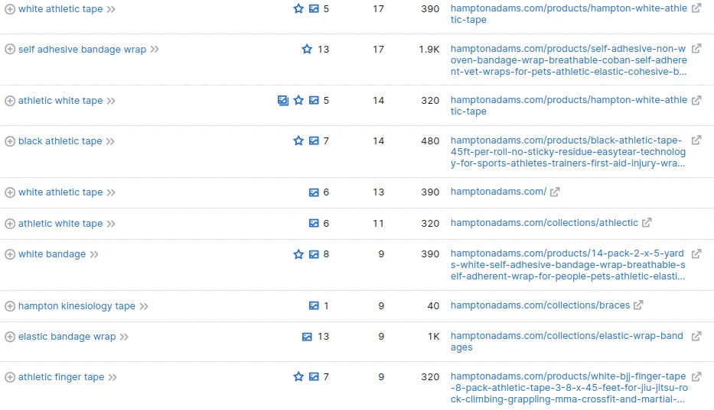Click the plus icon in the athletic white tape collections/athlectic row
Image resolution: width=714 pixels, height=410 pixels.
[x=9, y=223]
